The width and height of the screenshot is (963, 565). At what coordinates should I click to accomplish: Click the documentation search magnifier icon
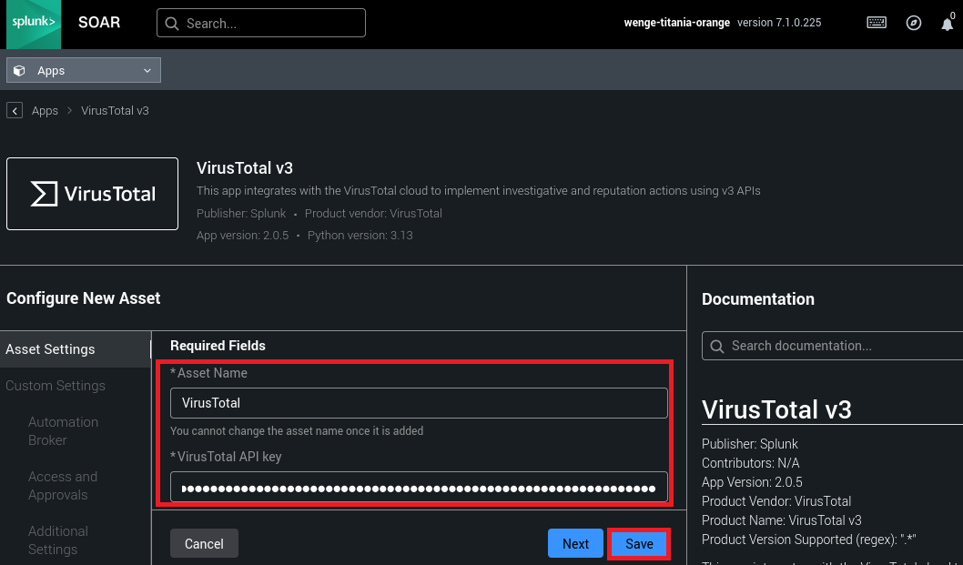pyautogui.click(x=717, y=346)
